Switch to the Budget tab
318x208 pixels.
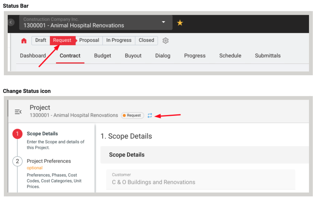(x=103, y=56)
